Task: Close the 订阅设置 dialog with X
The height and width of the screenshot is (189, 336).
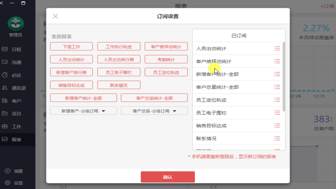Action: 55,16
